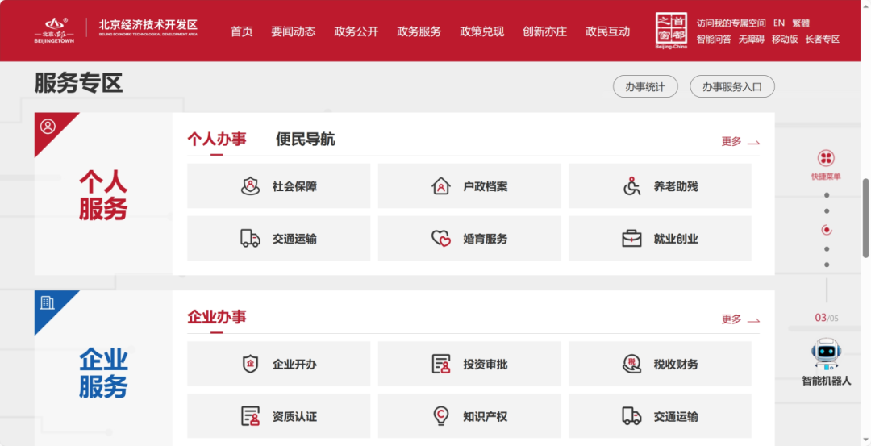Click the 知识产权 label text
The height and width of the screenshot is (446, 871).
[x=485, y=417]
